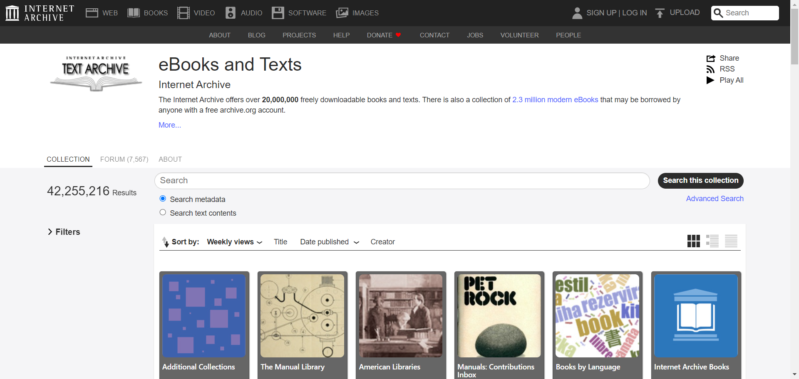Click the Play All triangle icon
This screenshot has width=799, height=379.
point(710,80)
